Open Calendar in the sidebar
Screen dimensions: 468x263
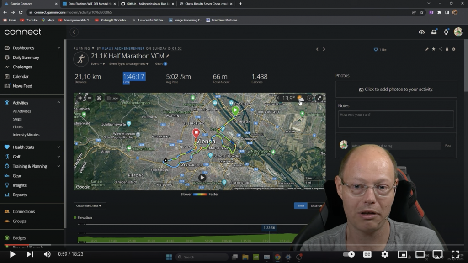coord(21,76)
